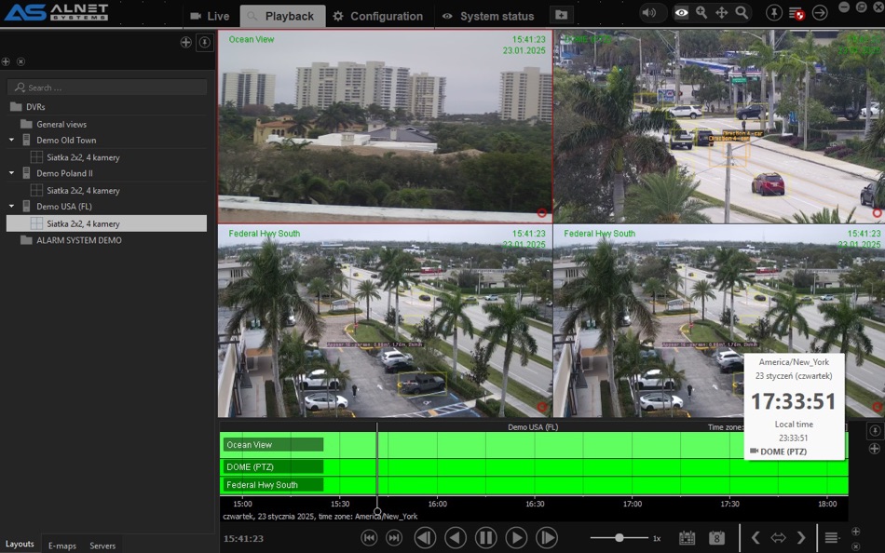
Task: Collapse the Demo Poland II tree node
Action: click(x=12, y=173)
